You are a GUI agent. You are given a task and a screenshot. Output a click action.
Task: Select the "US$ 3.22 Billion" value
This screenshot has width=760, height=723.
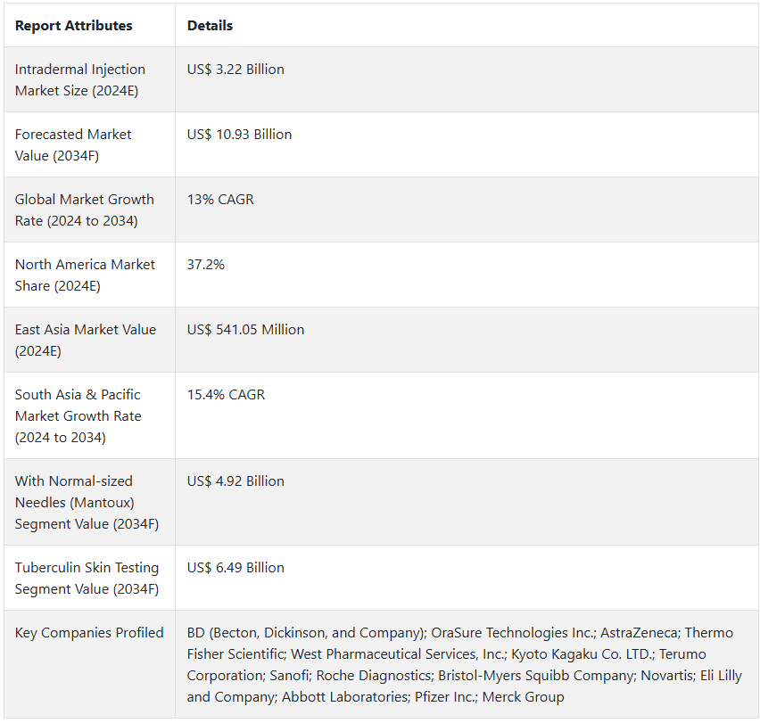coord(235,70)
